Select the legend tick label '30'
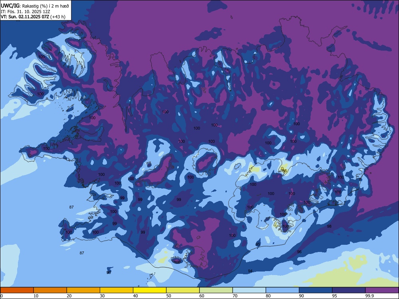 click(x=102, y=296)
